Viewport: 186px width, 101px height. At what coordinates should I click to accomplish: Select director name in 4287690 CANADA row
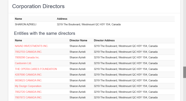coord(77,75)
